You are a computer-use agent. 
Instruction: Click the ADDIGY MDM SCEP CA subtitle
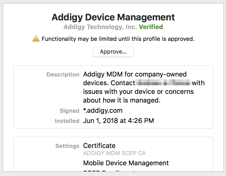[x=115, y=153]
